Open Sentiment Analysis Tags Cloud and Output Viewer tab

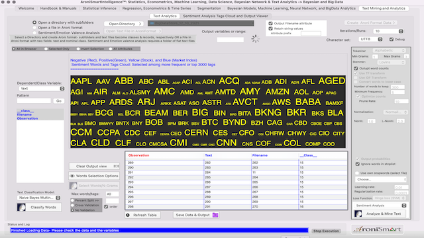tap(225, 16)
